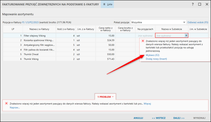This screenshot has height=122, width=211.
Task: Click LP number 6 cell
Action: [13, 59]
